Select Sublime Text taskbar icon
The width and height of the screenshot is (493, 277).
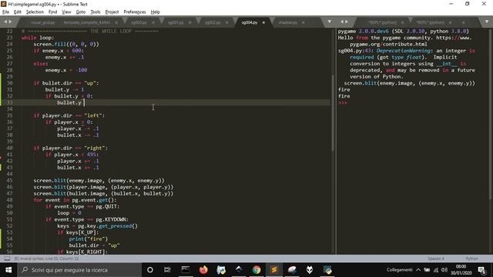274,270
